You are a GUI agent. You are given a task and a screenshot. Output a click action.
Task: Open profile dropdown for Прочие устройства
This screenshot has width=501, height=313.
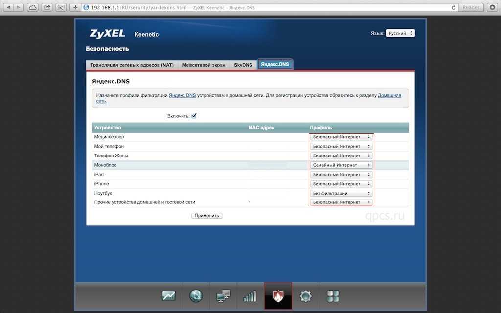tap(341, 202)
